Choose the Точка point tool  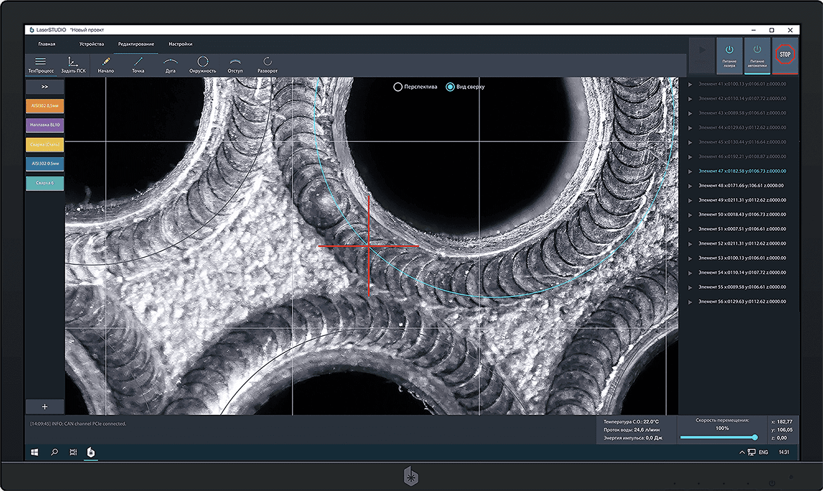138,65
